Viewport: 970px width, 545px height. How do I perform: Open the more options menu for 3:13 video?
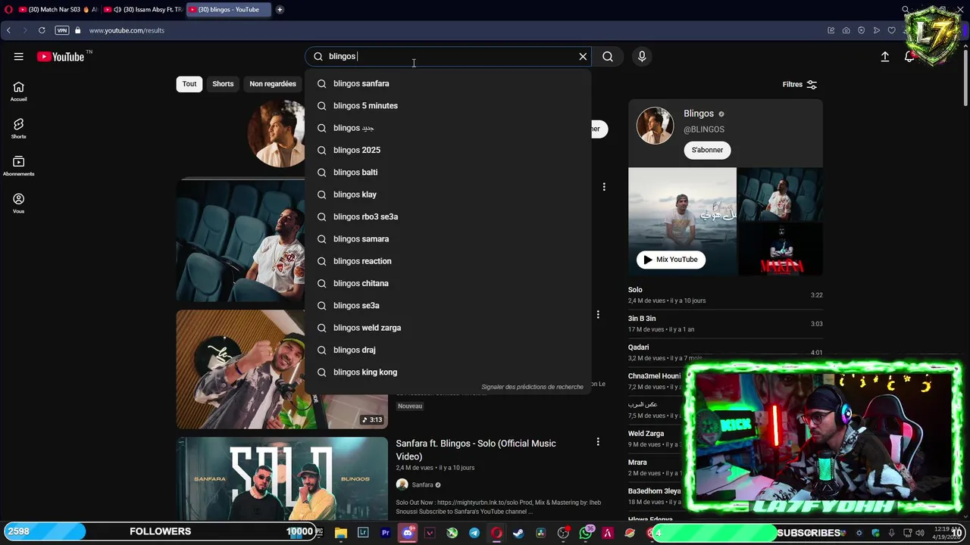pos(598,314)
